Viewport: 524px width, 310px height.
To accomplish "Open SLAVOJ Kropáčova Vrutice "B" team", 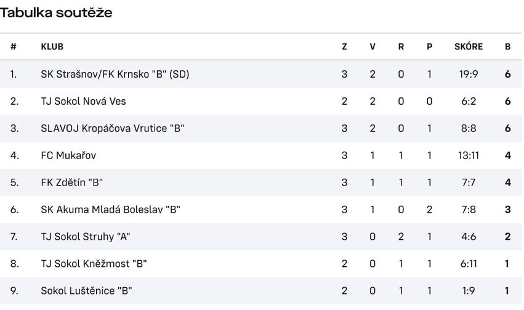I will [113, 128].
